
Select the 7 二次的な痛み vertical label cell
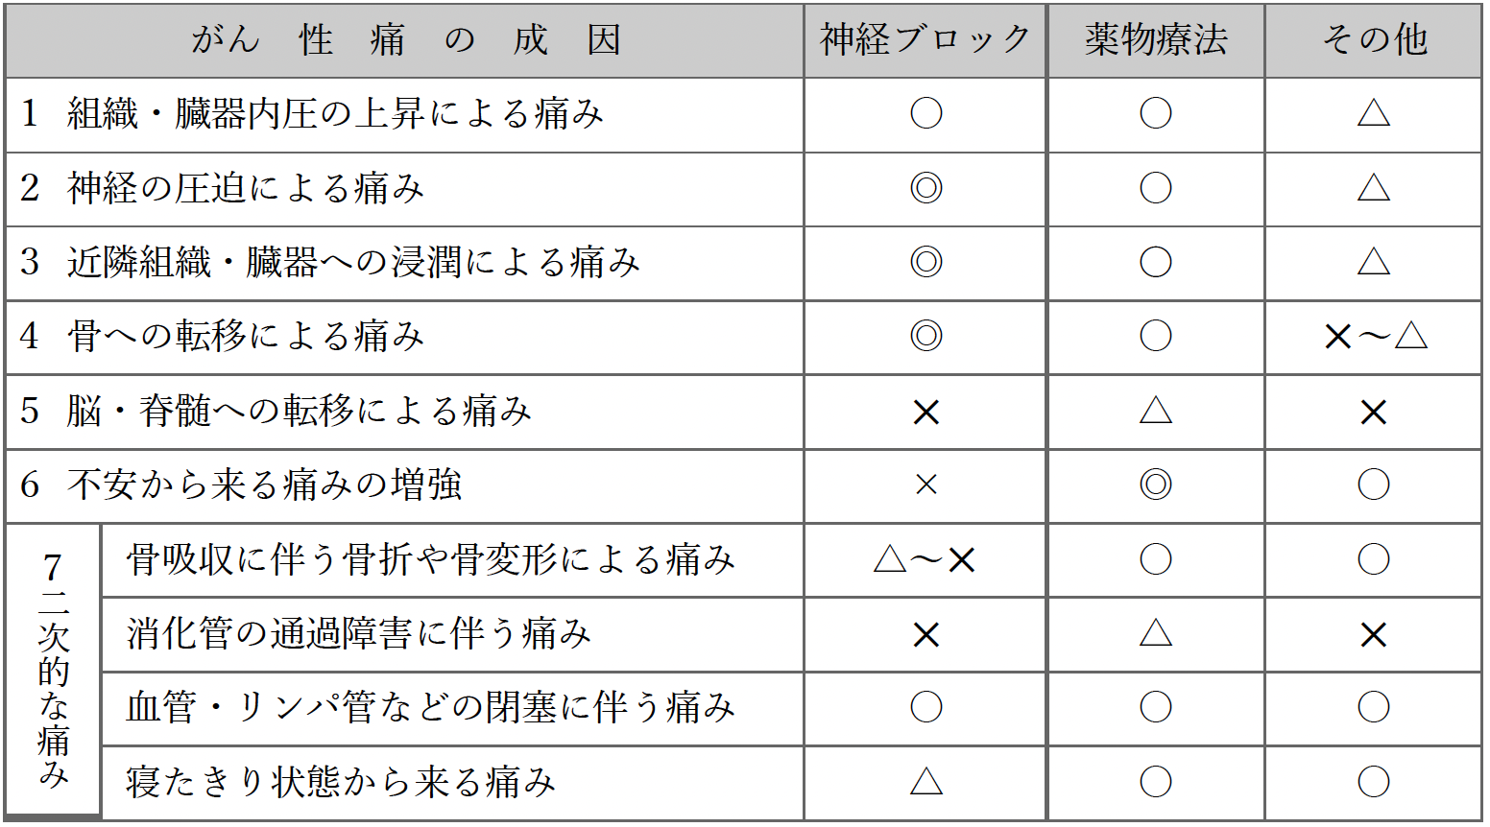click(54, 670)
